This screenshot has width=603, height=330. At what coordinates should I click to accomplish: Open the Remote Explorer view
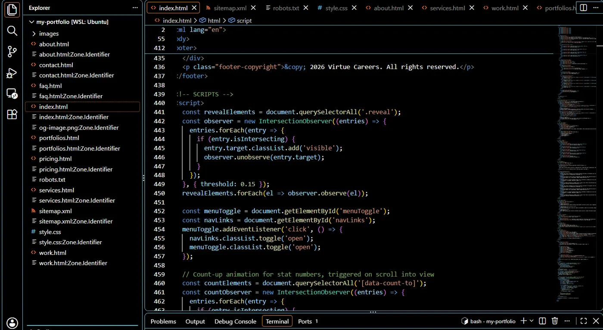(12, 93)
